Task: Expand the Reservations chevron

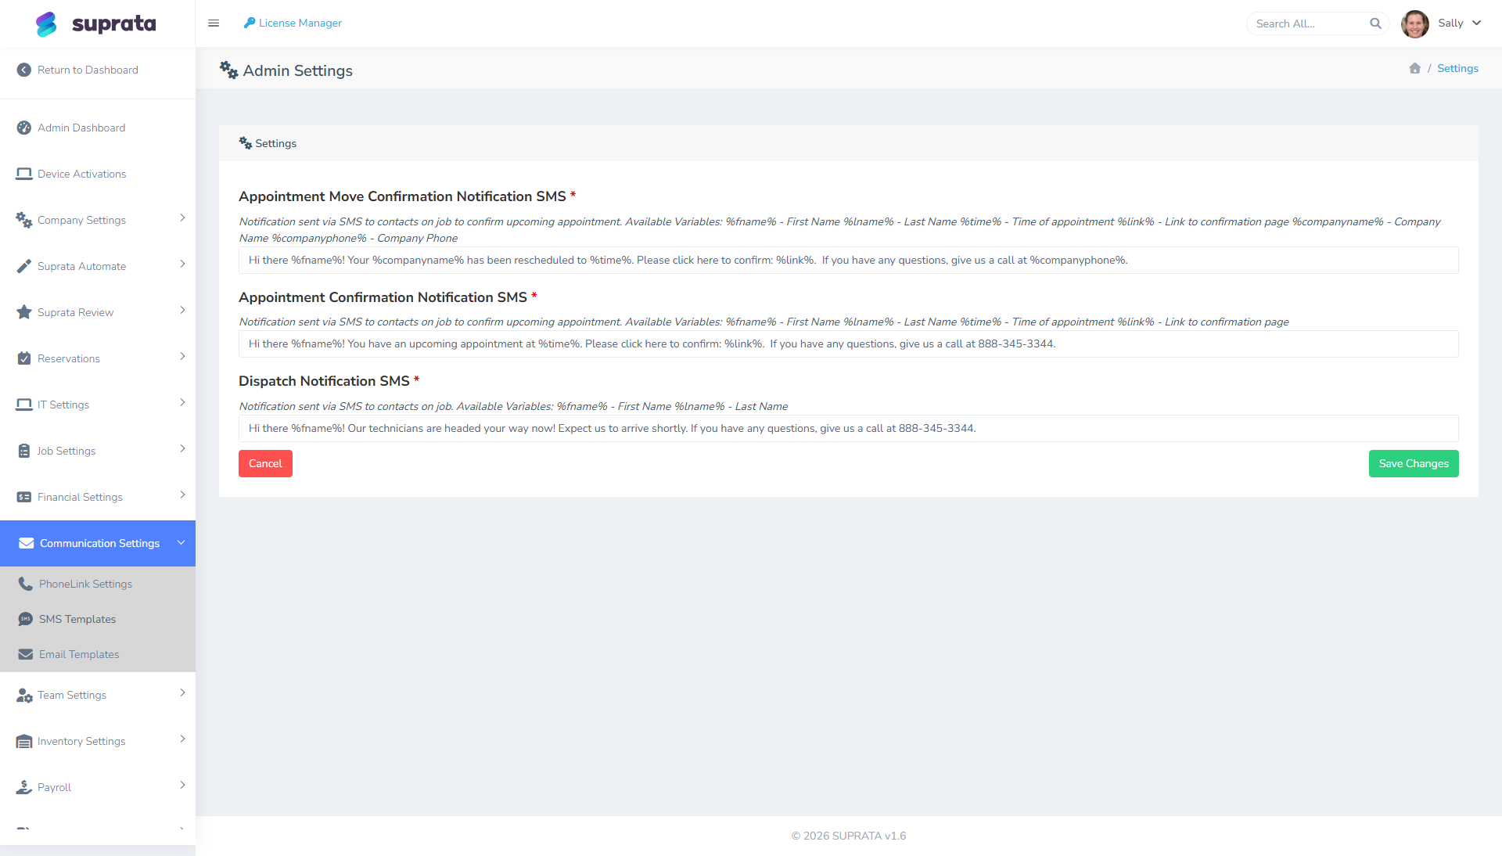Action: click(x=182, y=356)
